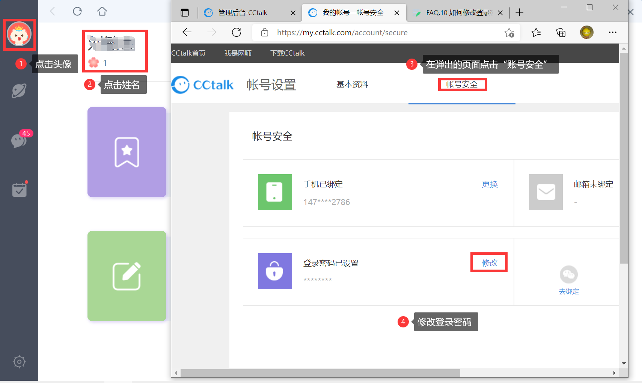Open 我是网师 in the top navigation

[x=238, y=53]
